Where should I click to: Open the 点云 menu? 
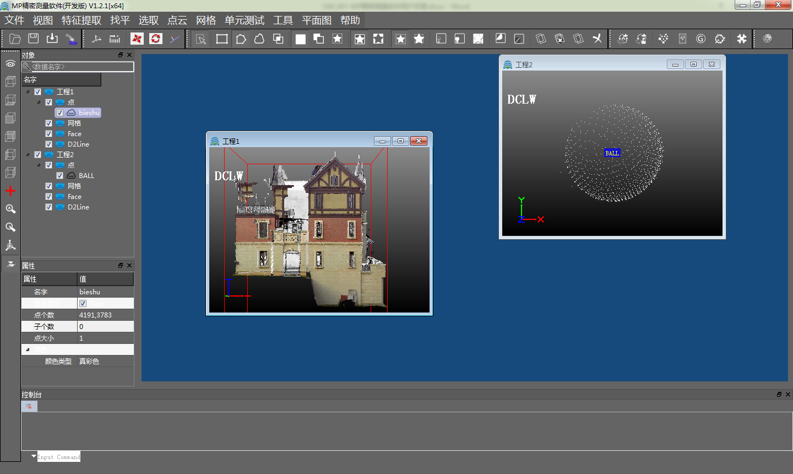pyautogui.click(x=177, y=20)
